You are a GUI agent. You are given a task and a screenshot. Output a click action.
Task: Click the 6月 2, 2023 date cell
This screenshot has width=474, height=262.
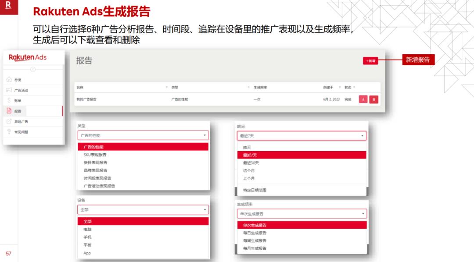click(x=331, y=99)
